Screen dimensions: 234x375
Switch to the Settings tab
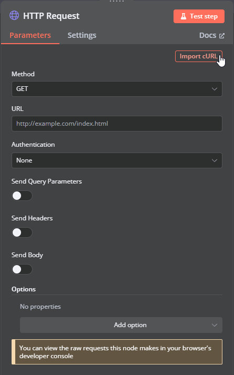[82, 35]
